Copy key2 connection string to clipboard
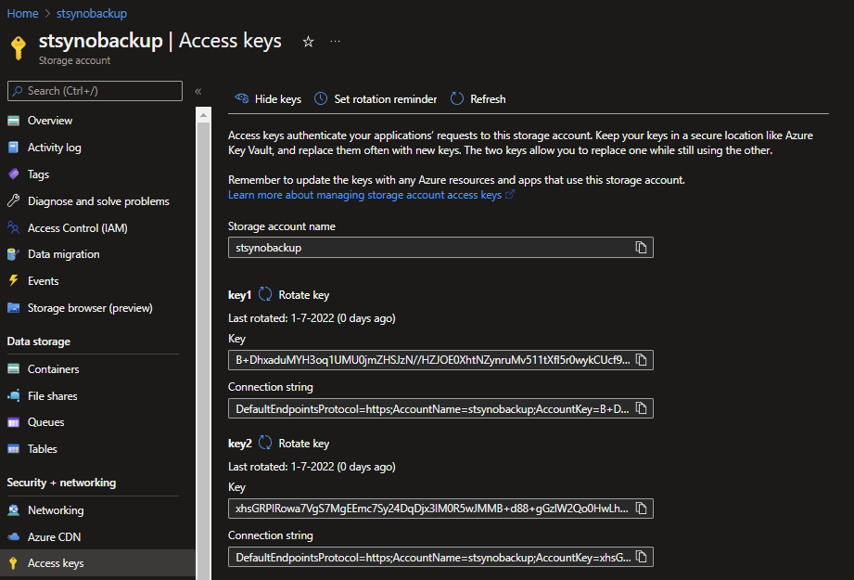 point(641,557)
